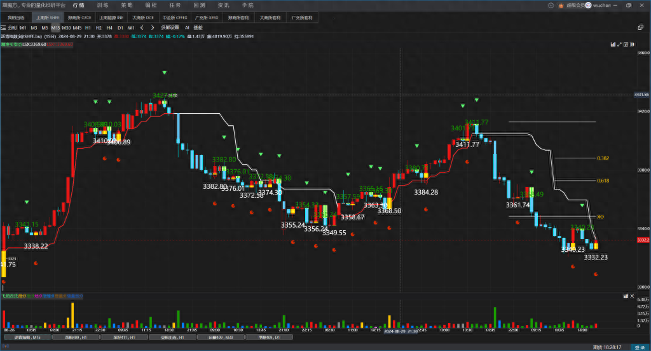Switch to 大商所 DCE tab
This screenshot has height=351, width=651.
(143, 18)
